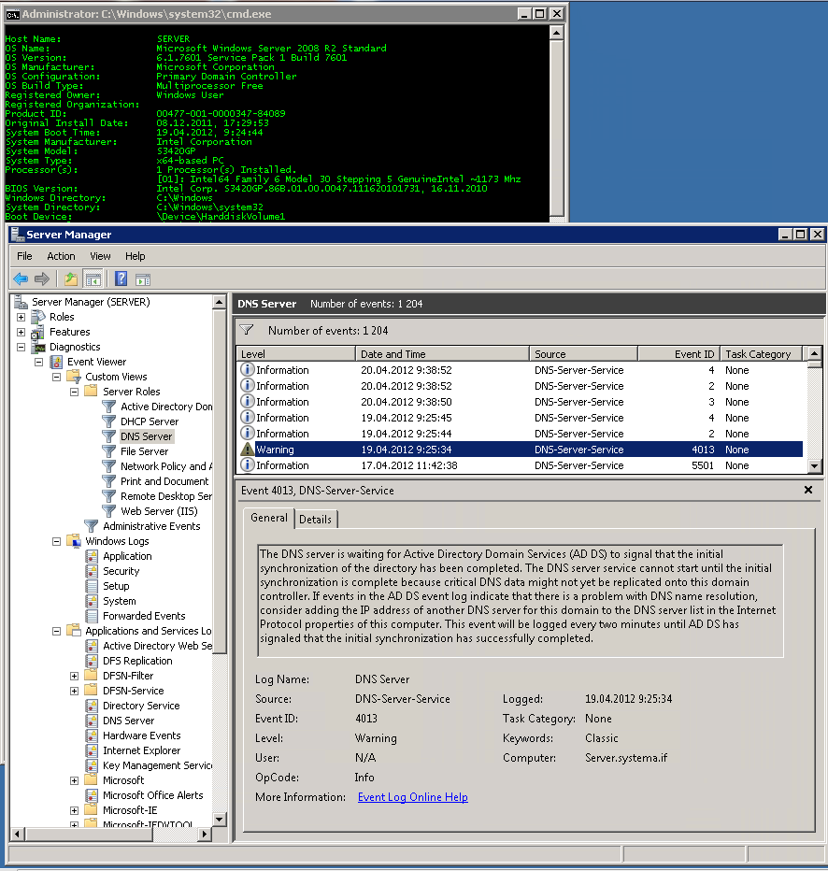
Task: Click the Roles node icon
Action: coord(37,317)
